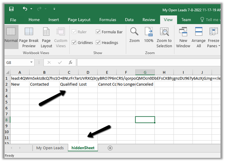Screen dimensions: 225x162
Task: Uncheck the Gridlines checkbox
Action: point(74,43)
